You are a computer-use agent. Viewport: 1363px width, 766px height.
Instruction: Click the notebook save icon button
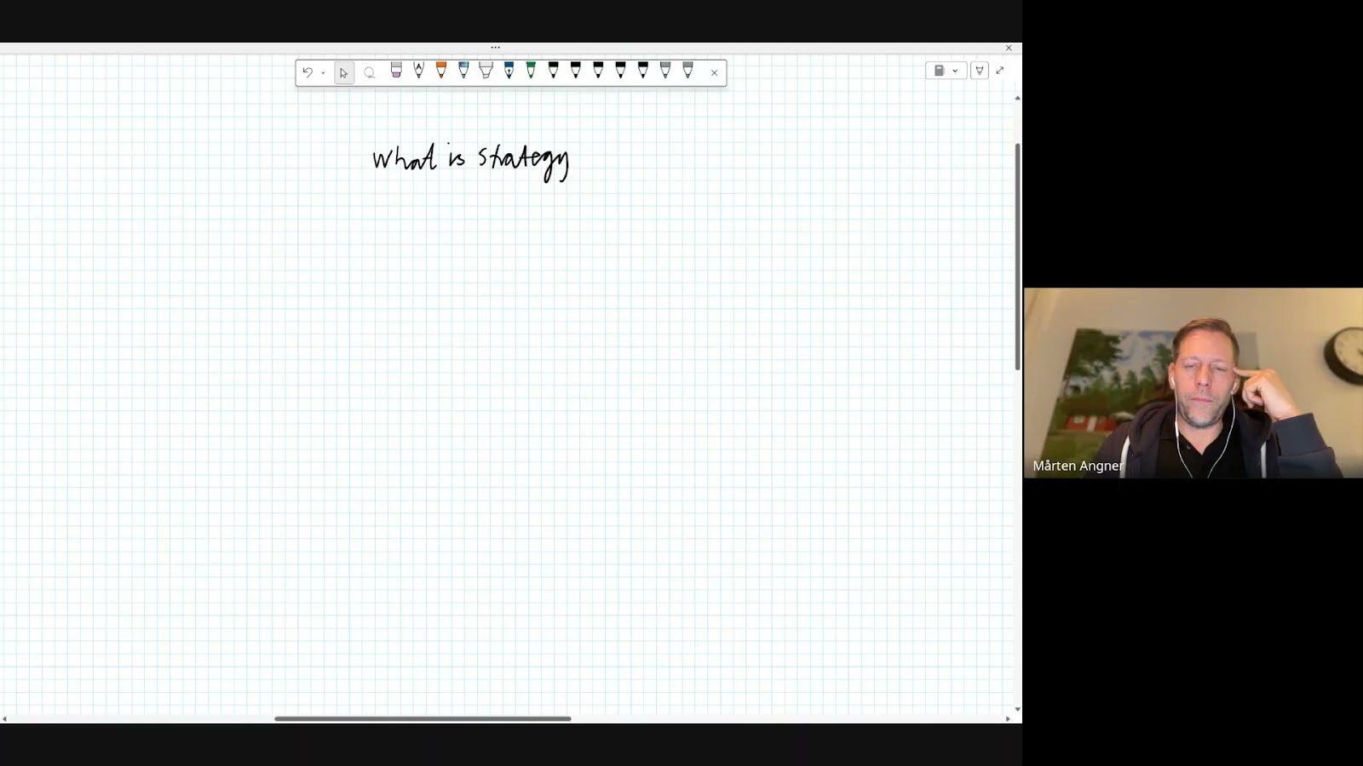pyautogui.click(x=940, y=71)
